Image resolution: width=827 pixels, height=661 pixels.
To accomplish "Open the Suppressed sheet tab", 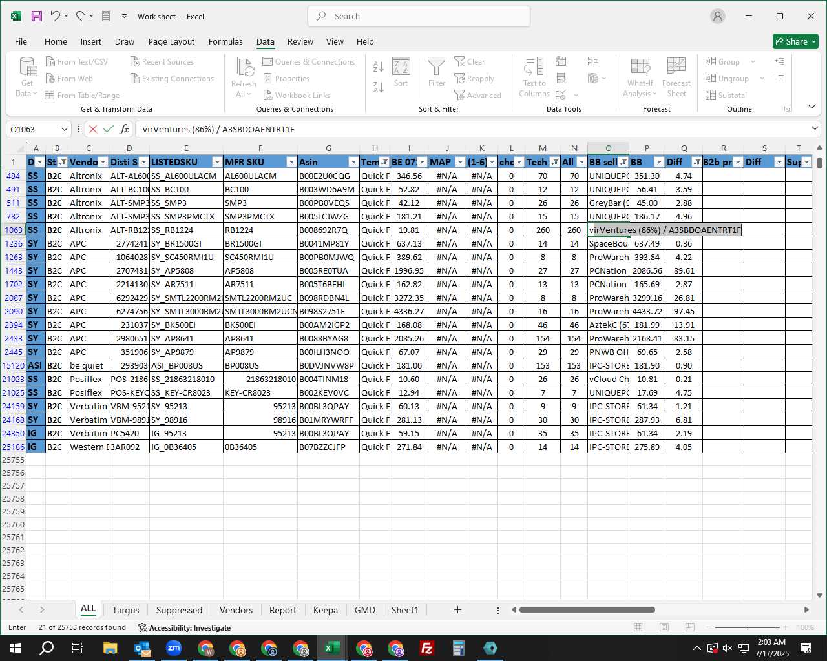I will (x=179, y=610).
